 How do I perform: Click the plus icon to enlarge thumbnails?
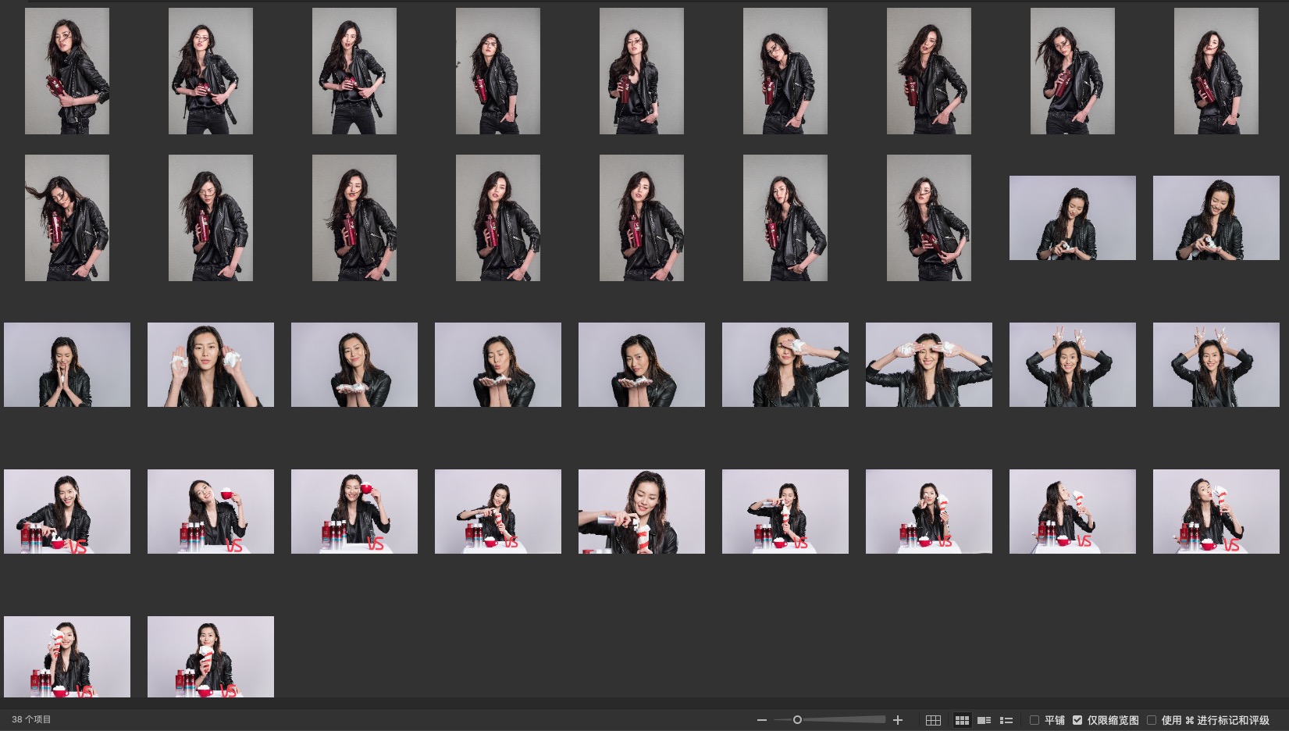898,720
